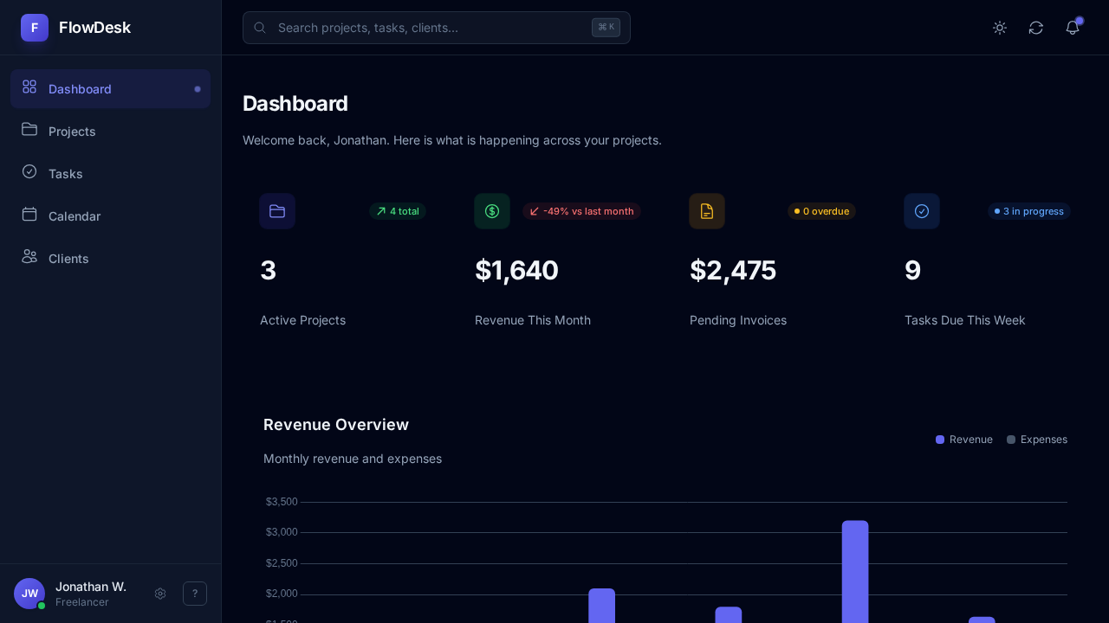
Task: Open the Clients section
Action: [68, 259]
